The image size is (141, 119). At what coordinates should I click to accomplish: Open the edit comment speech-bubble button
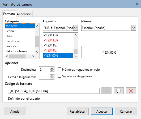[x=119, y=91]
